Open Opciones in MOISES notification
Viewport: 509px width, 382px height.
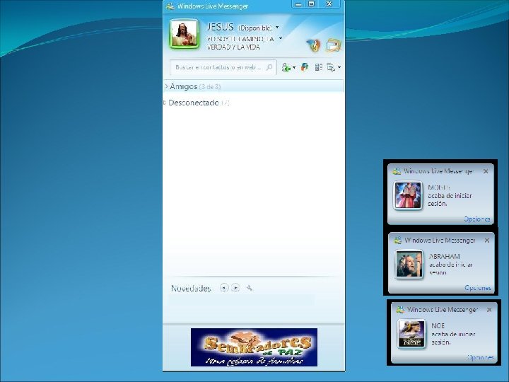tap(477, 219)
